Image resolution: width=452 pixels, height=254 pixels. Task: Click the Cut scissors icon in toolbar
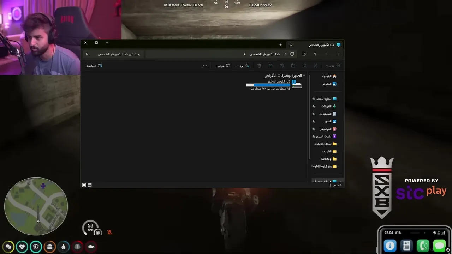click(x=316, y=66)
